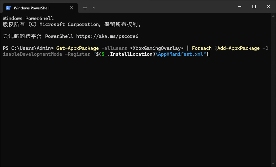The width and height of the screenshot is (276, 167).
Task: Click the *XboxGamingOverlay* argument
Action: point(157,48)
